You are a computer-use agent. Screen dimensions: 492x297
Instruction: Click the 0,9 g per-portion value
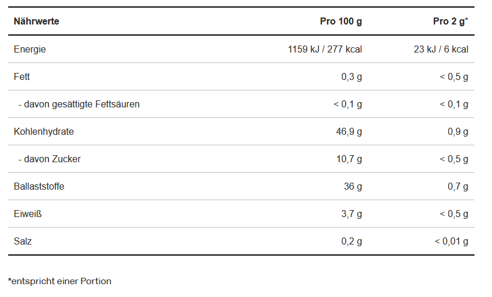click(x=458, y=131)
